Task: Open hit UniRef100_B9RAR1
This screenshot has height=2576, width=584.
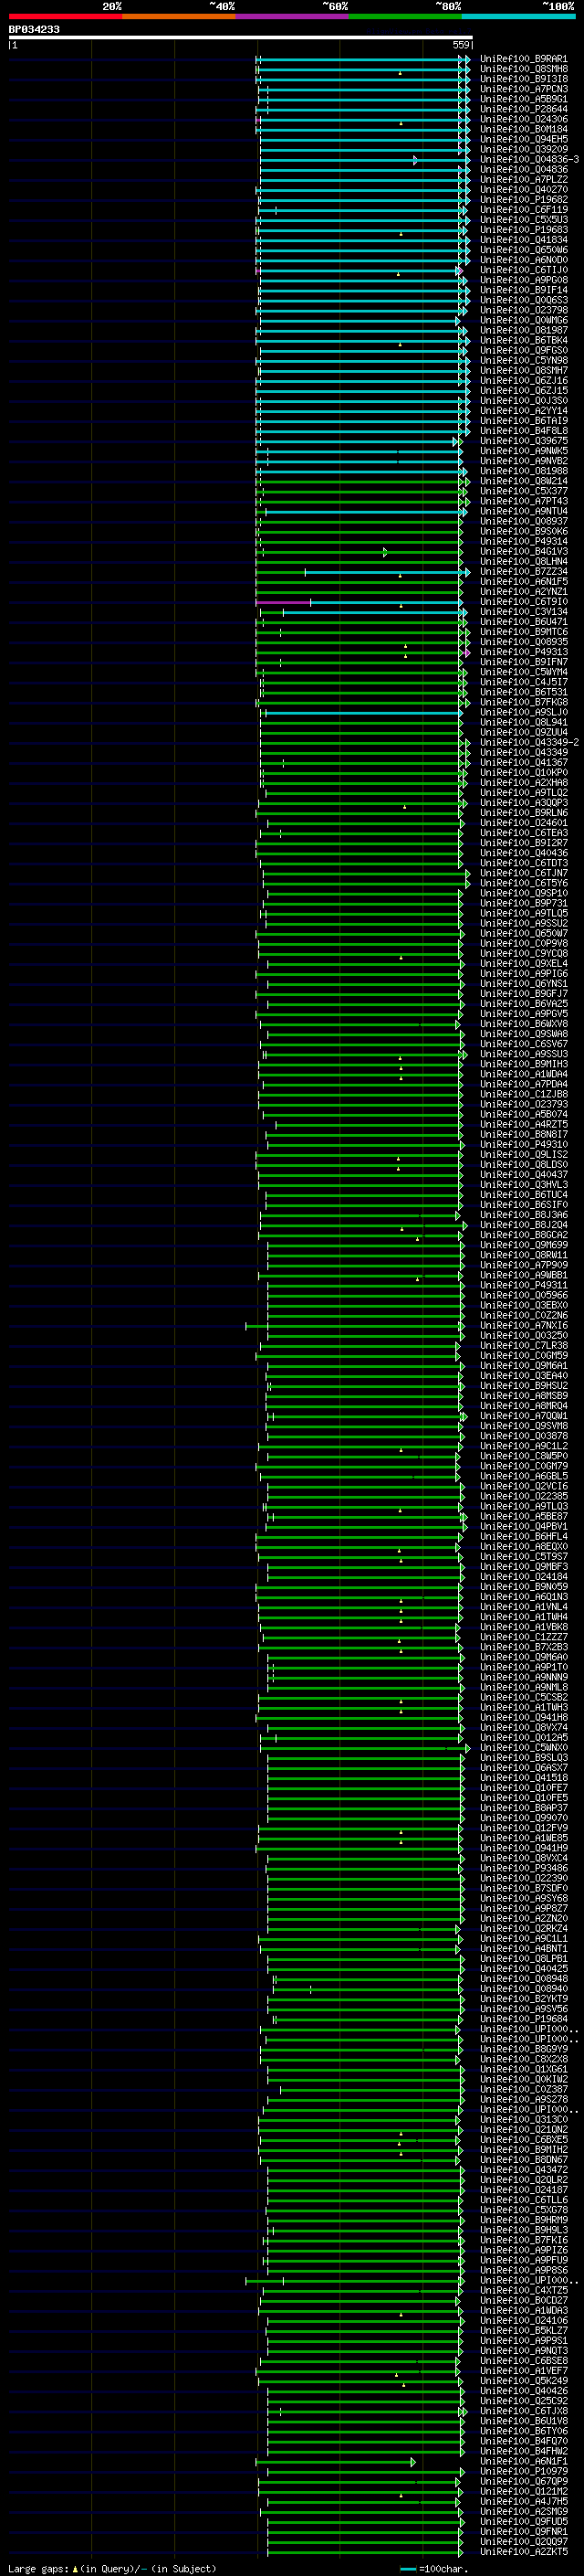Action: (x=524, y=59)
